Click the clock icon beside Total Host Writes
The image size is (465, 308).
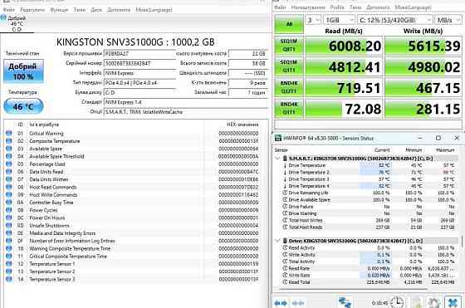point(285,220)
